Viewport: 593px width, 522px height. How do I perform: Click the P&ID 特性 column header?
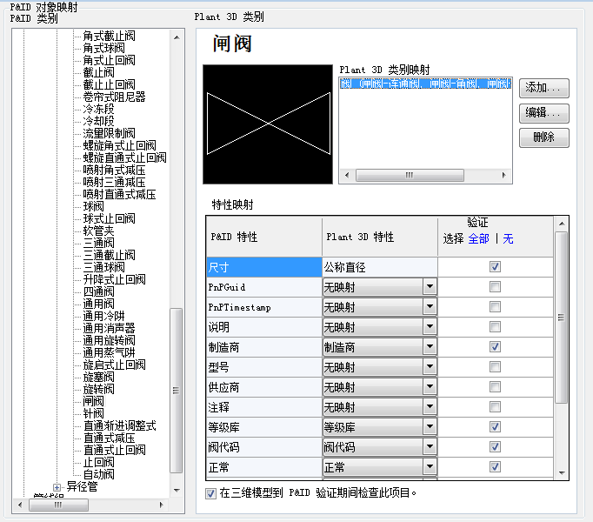(x=264, y=237)
